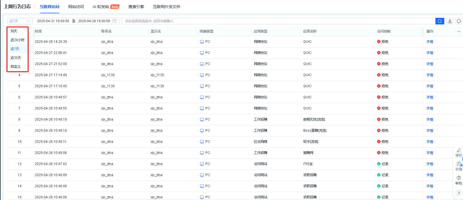Collapse the floating side panel arrow
Image resolution: width=463 pixels, height=200 pixels.
point(459,193)
